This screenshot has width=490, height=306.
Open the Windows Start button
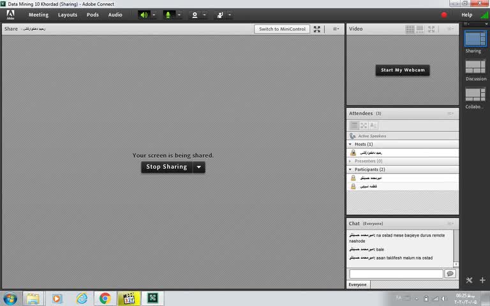(10, 298)
